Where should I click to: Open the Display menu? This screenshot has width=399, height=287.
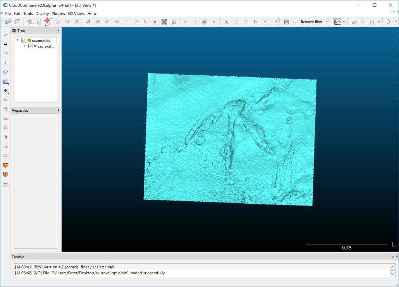(42, 14)
